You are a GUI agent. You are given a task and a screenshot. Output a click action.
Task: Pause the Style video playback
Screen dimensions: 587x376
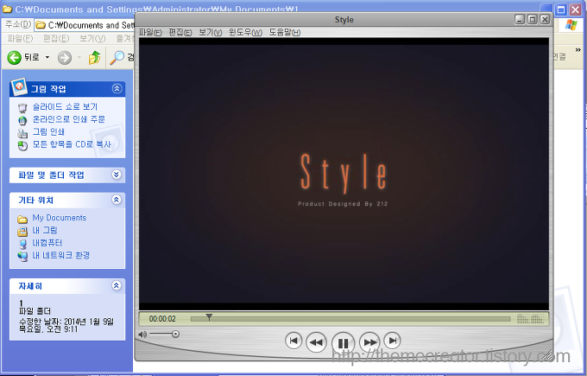343,343
